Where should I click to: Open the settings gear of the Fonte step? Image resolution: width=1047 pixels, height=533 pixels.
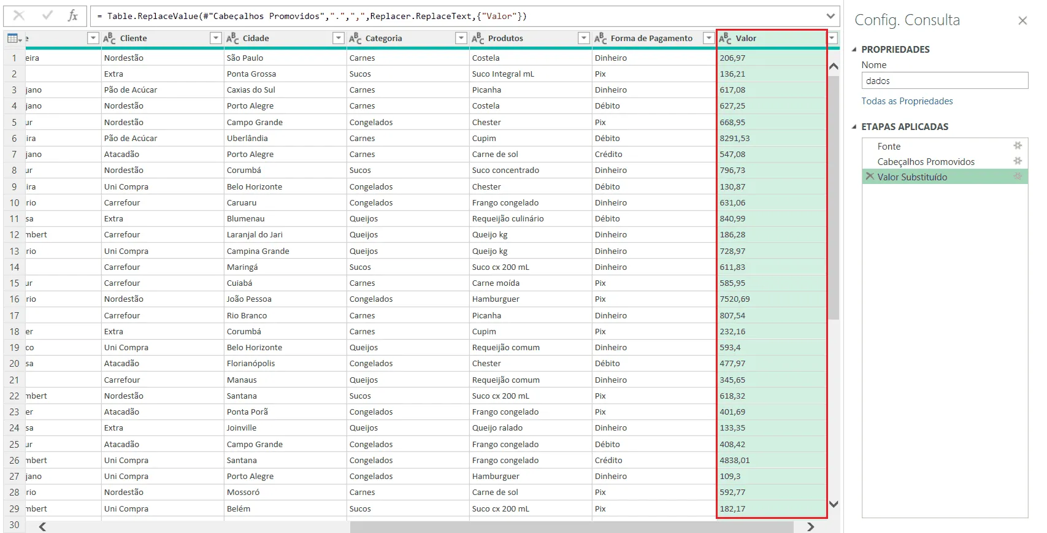coord(1018,146)
